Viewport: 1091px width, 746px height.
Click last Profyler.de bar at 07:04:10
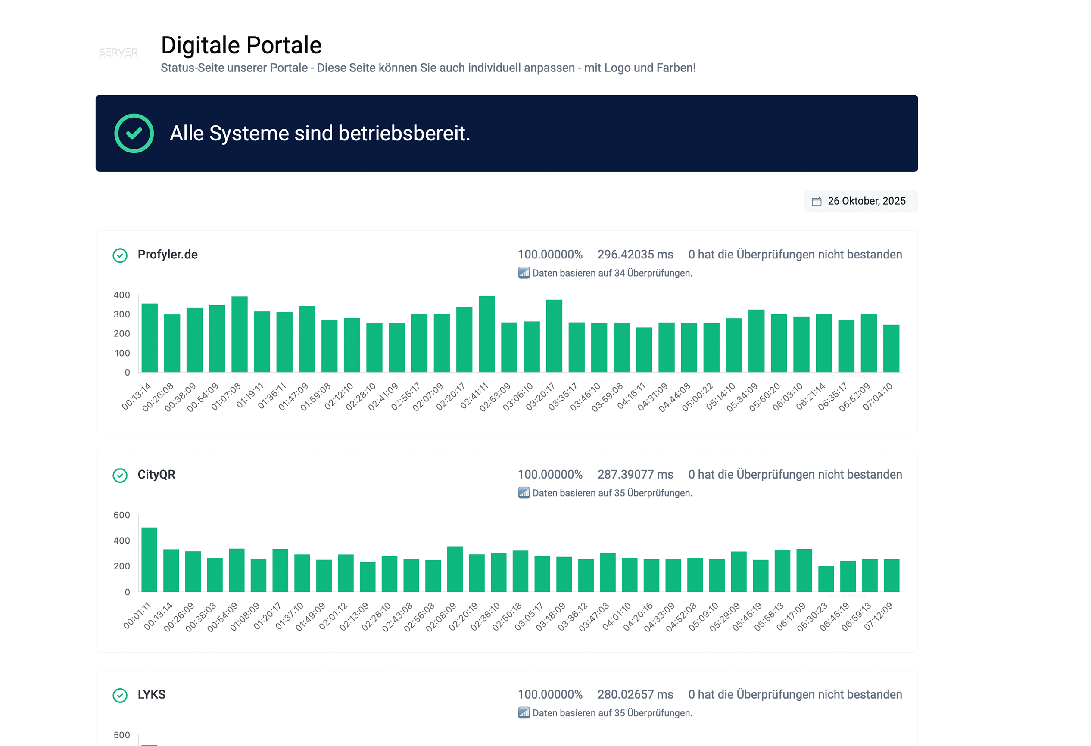(x=891, y=348)
